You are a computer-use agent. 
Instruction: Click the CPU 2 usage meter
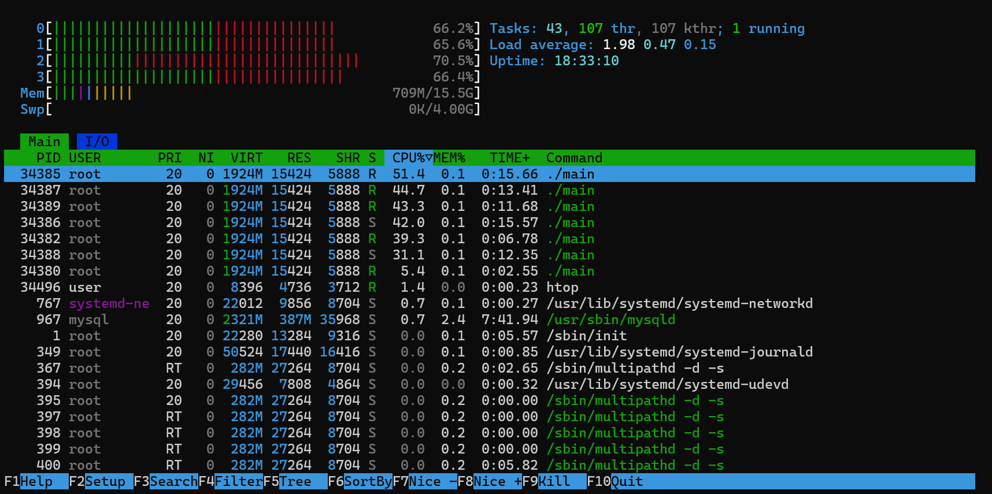pyautogui.click(x=258, y=61)
